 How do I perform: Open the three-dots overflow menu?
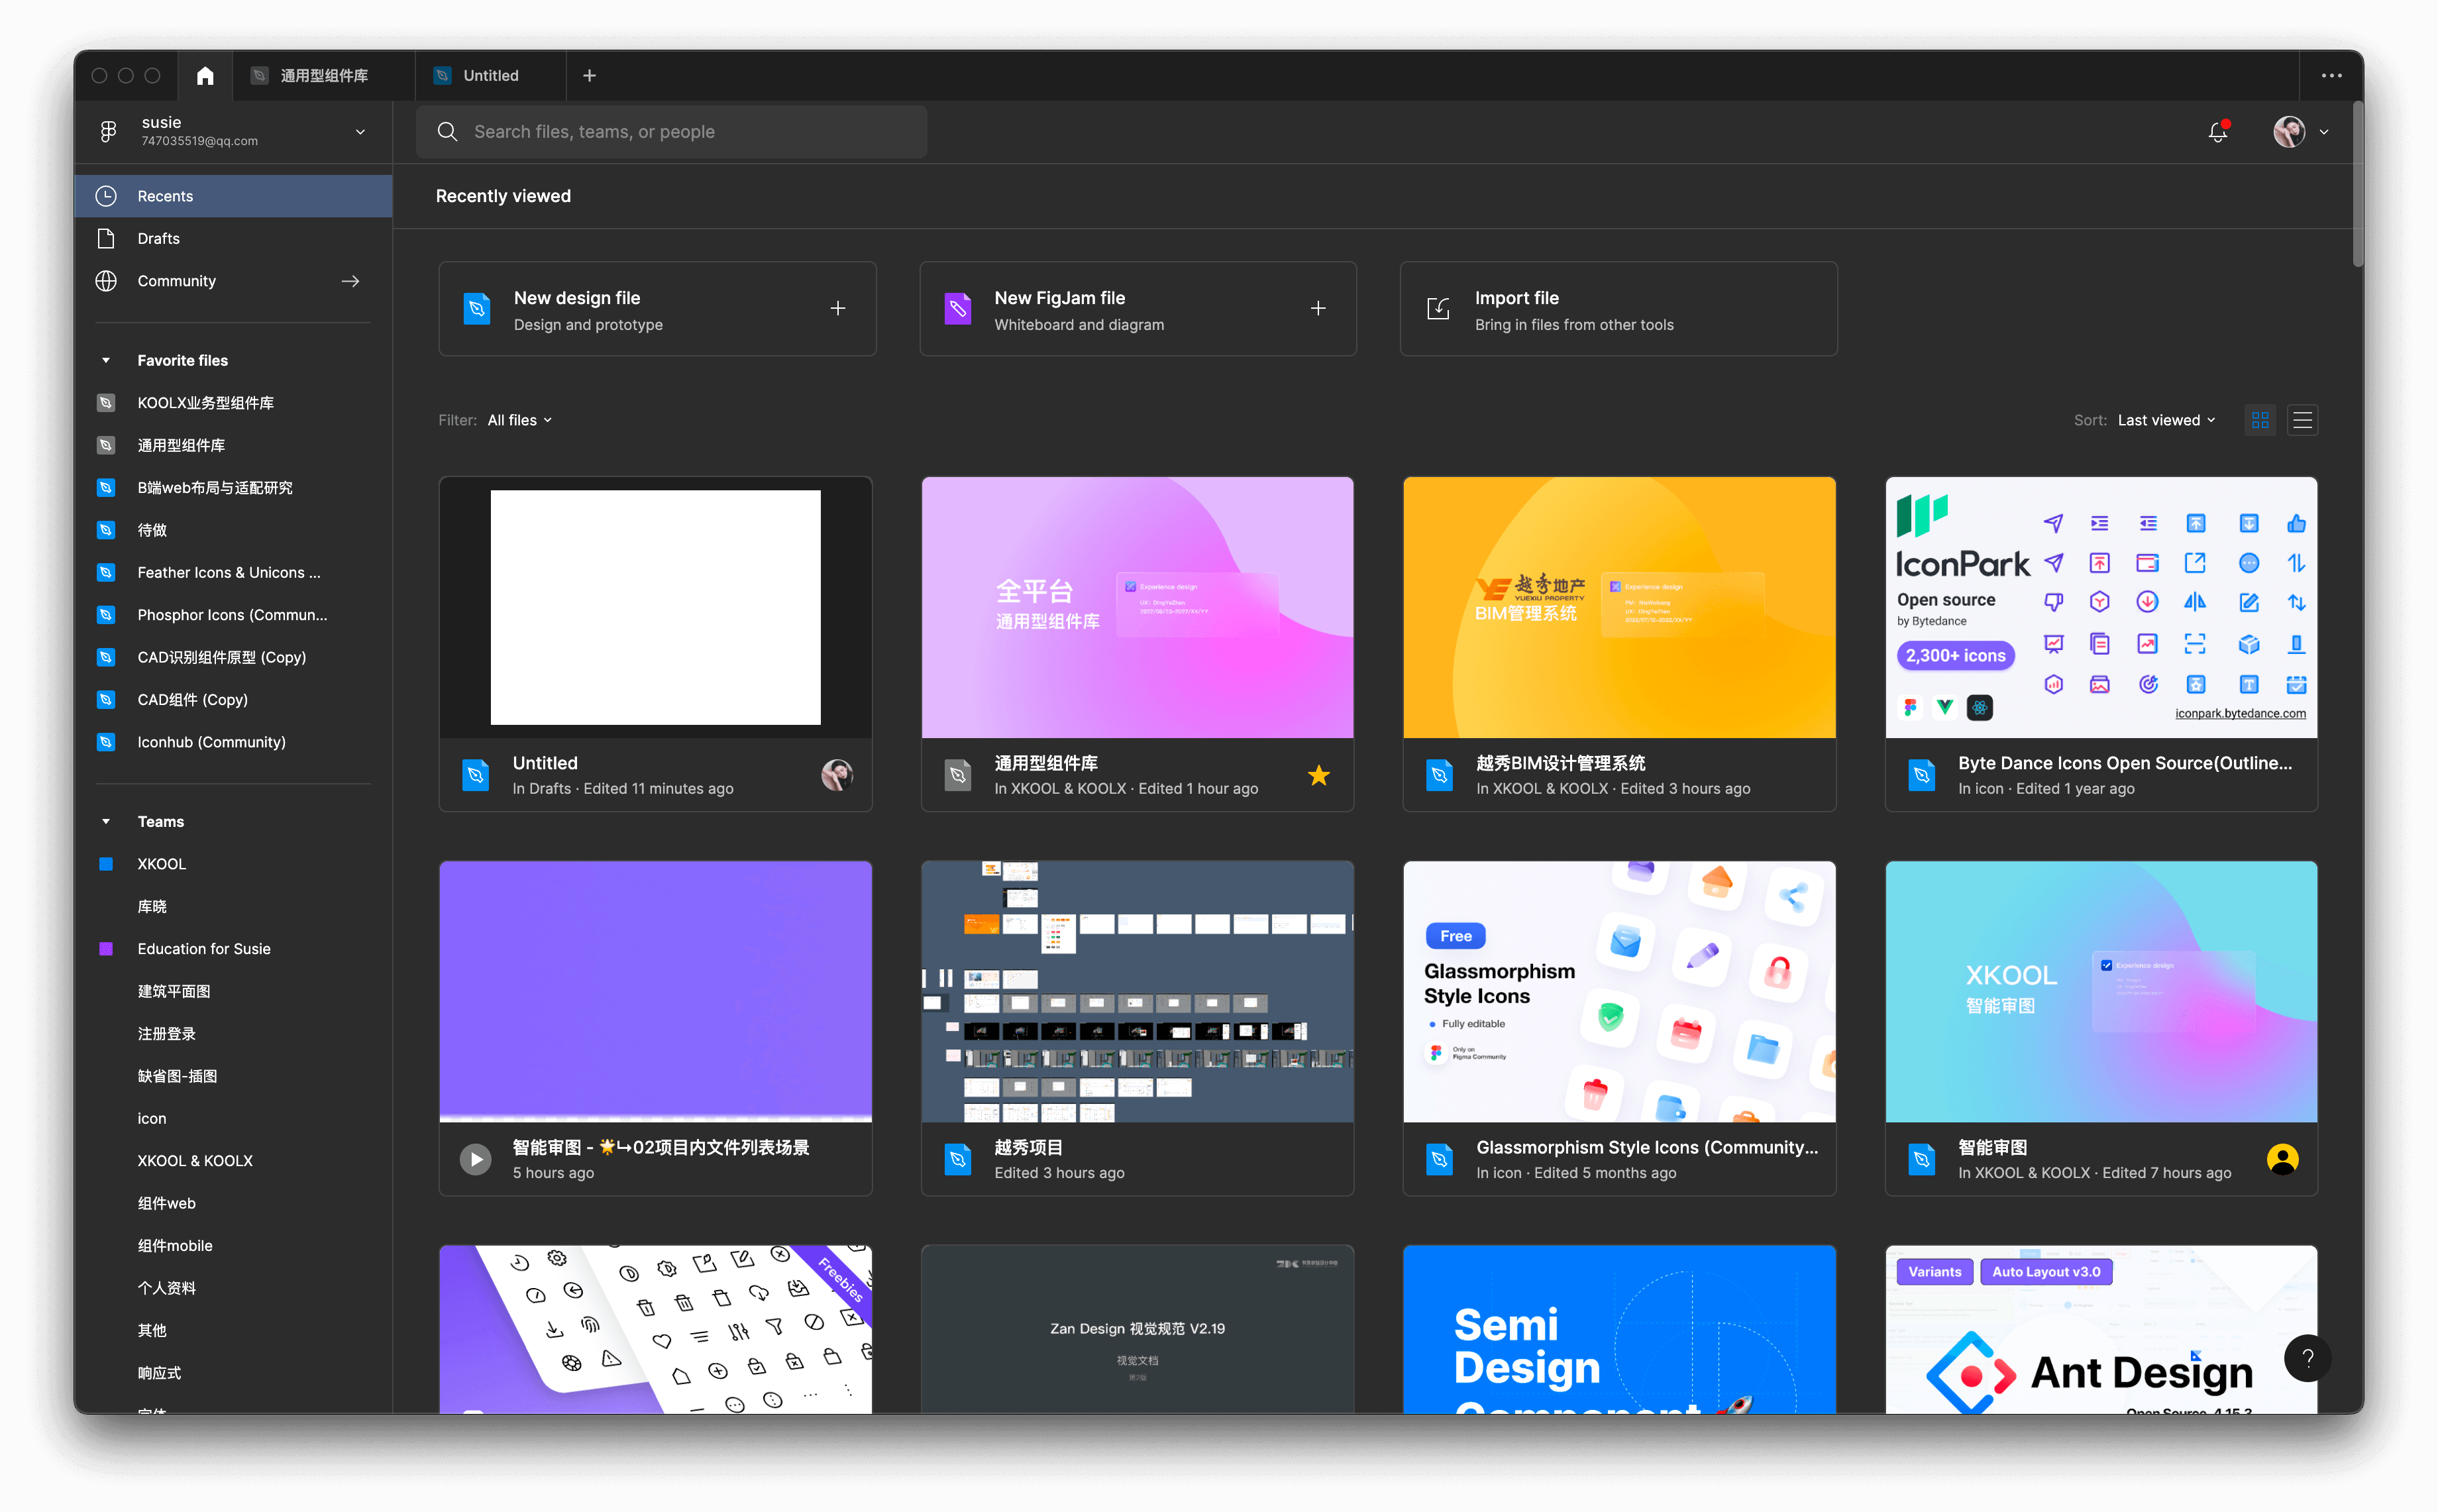2331,76
